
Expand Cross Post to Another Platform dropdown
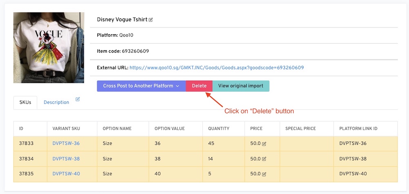[141, 86]
